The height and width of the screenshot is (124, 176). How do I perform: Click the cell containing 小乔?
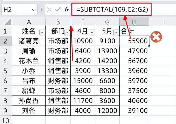pyautogui.click(x=29, y=71)
